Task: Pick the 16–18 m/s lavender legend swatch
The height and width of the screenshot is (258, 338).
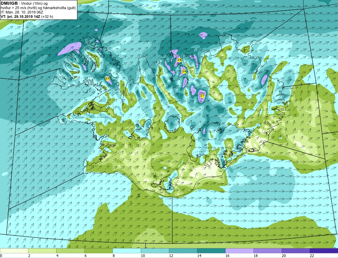Action: pos(239,251)
